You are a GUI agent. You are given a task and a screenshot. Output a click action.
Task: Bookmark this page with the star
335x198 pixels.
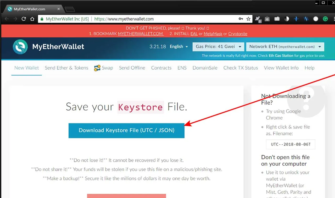pyautogui.click(x=248, y=19)
